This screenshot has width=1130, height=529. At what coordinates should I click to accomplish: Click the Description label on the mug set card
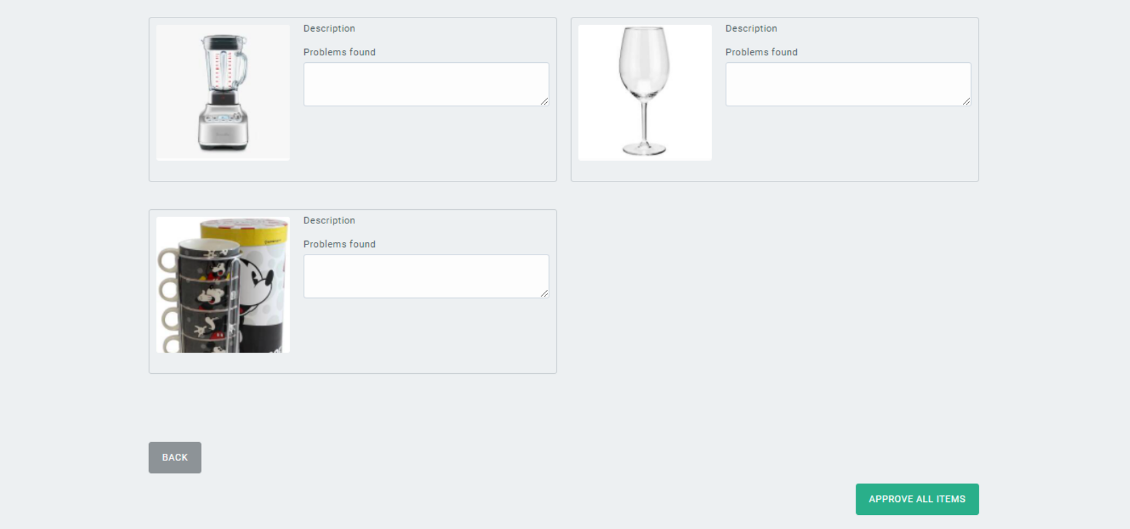pyautogui.click(x=329, y=220)
